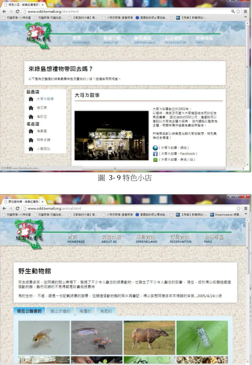Open the 訂房資訊 RESERVAITON menu on the store page
252x365 pixels.
pos(176,40)
